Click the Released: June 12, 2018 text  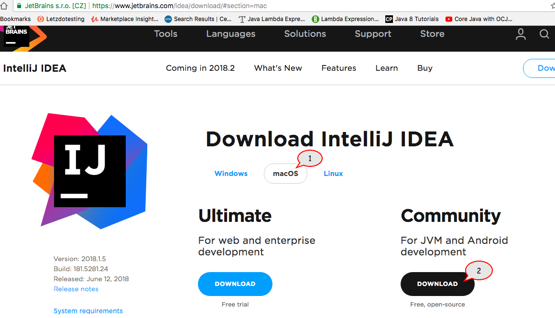pyautogui.click(x=91, y=279)
